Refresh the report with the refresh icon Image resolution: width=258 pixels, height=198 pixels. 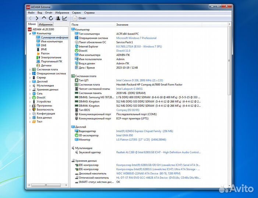[x=51, y=18]
